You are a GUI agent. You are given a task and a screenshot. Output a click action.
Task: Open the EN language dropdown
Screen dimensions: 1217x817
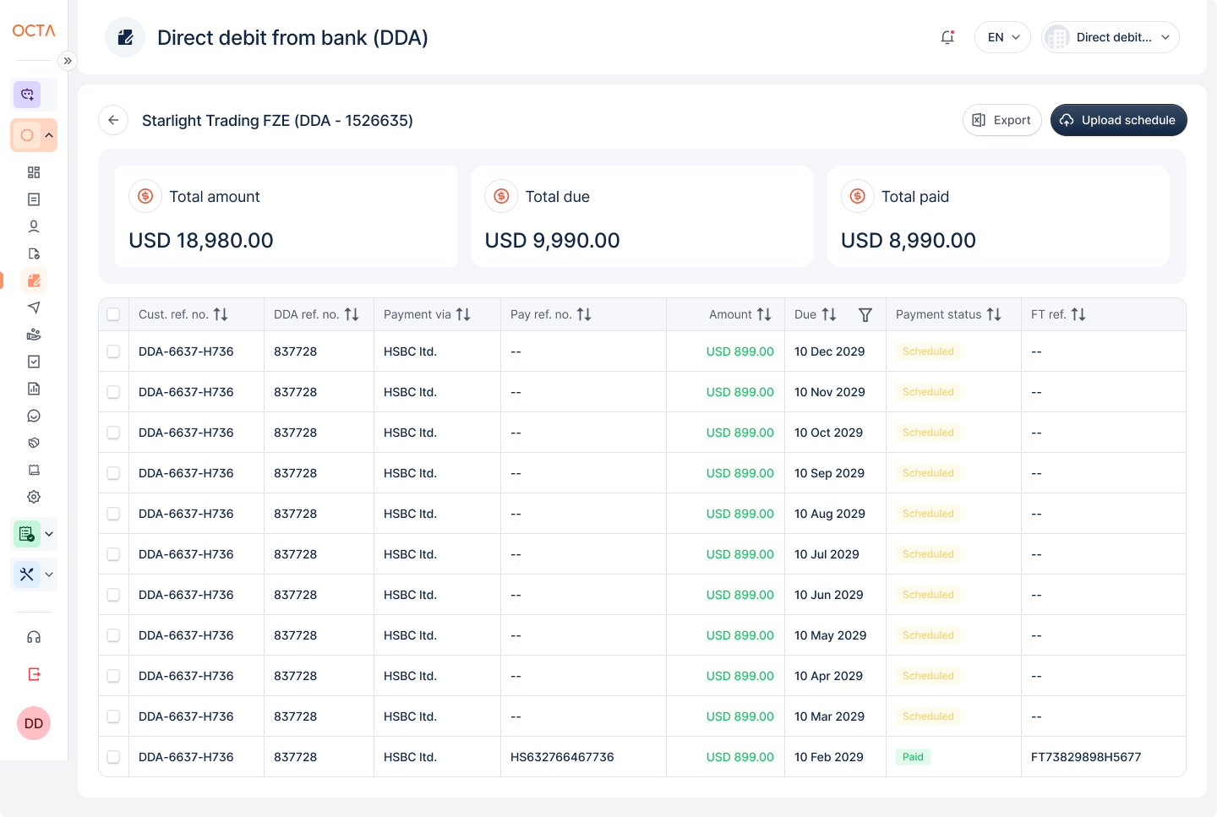1002,37
